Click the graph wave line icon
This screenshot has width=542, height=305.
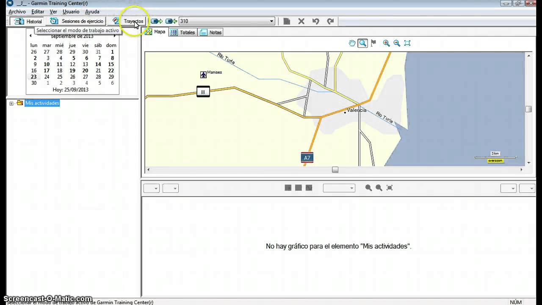click(309, 188)
